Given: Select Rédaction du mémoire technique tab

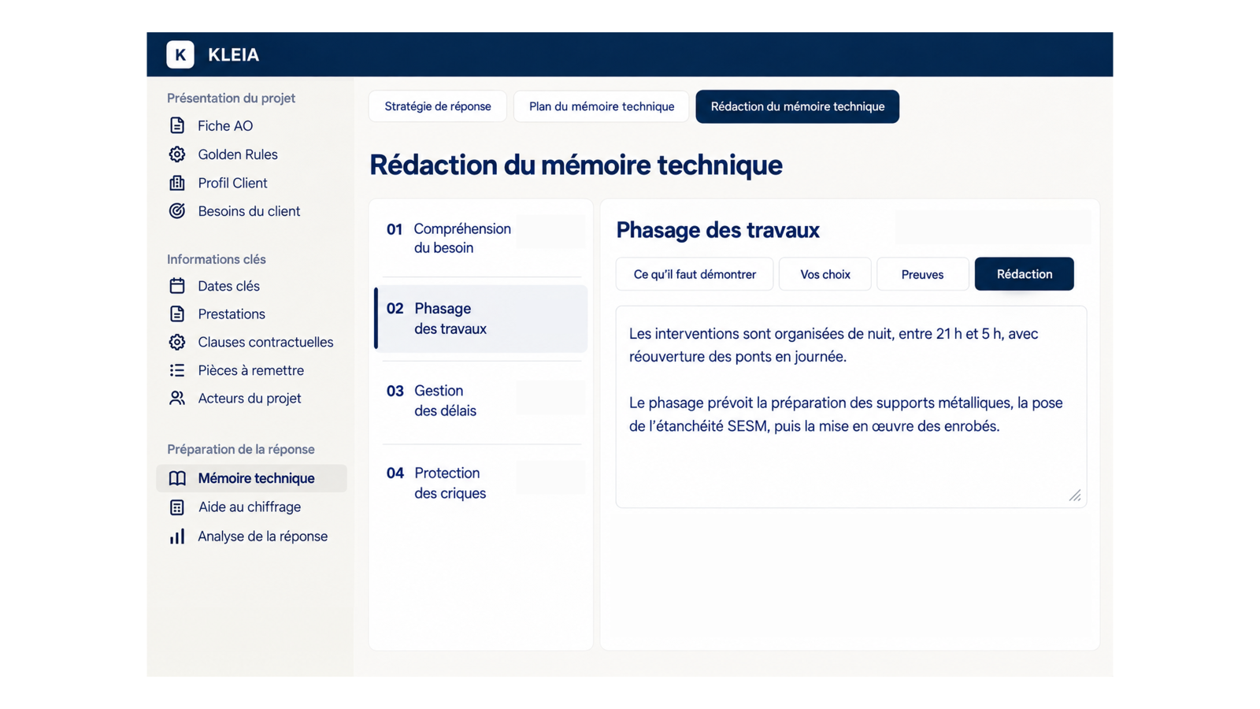Looking at the screenshot, I should click(x=797, y=106).
